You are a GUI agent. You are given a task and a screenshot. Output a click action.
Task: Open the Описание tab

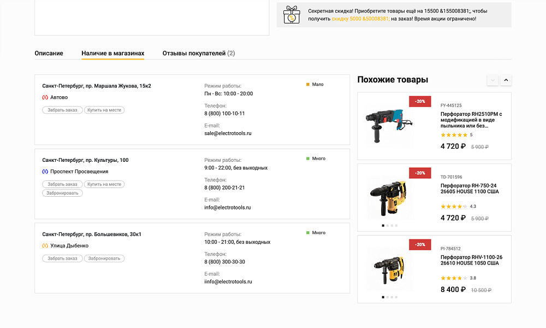(x=49, y=54)
